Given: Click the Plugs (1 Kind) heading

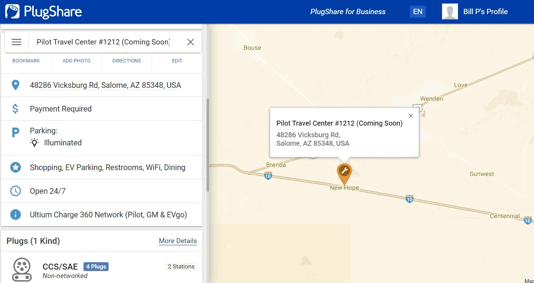Looking at the screenshot, I should [33, 241].
